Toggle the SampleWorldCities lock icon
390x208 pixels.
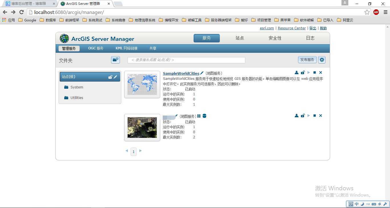coord(303,72)
